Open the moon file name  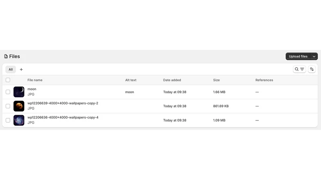(32, 89)
